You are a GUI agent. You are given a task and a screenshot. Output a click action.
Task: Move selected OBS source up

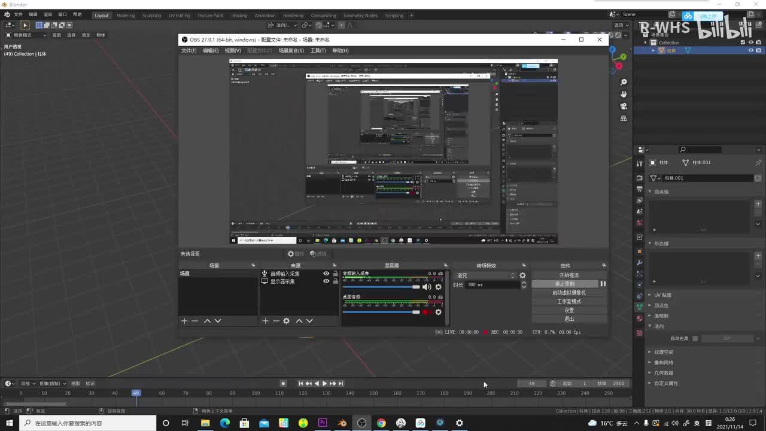tap(299, 321)
